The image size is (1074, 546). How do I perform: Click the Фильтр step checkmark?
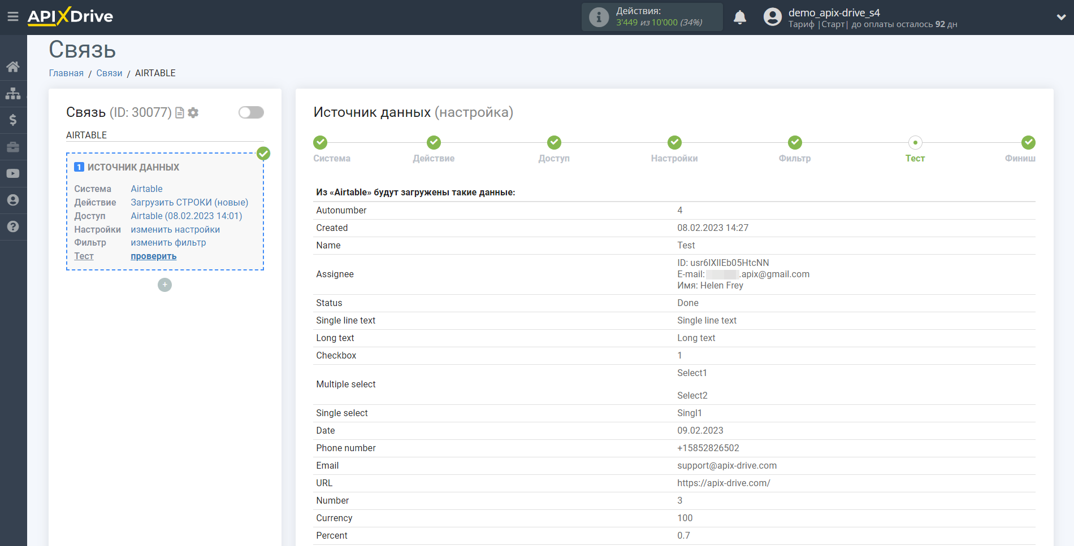click(795, 142)
